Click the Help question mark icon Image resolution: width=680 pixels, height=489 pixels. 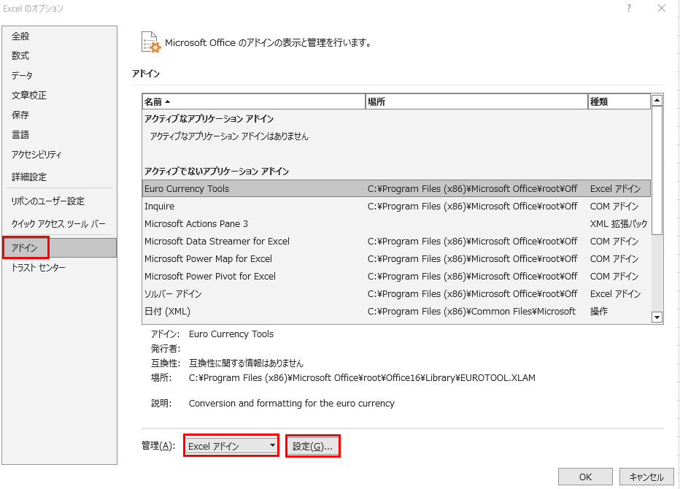[629, 9]
